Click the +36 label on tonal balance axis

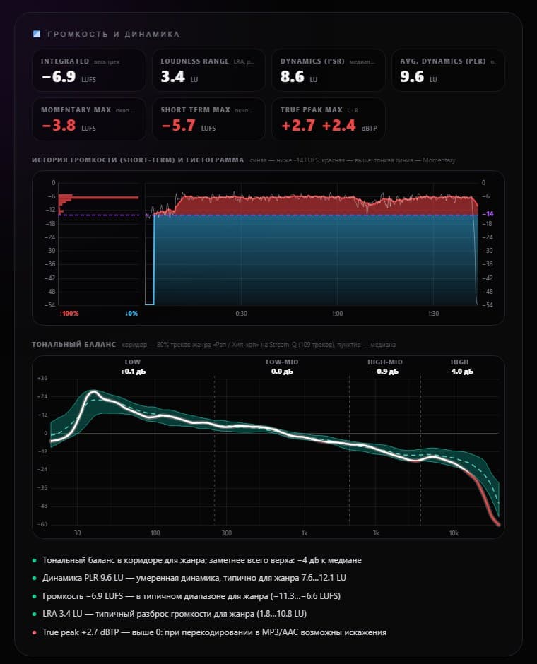tap(42, 378)
